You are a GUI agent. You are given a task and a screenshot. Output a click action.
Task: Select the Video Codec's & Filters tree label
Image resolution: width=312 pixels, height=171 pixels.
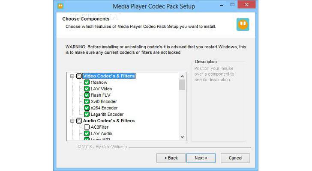click(109, 76)
